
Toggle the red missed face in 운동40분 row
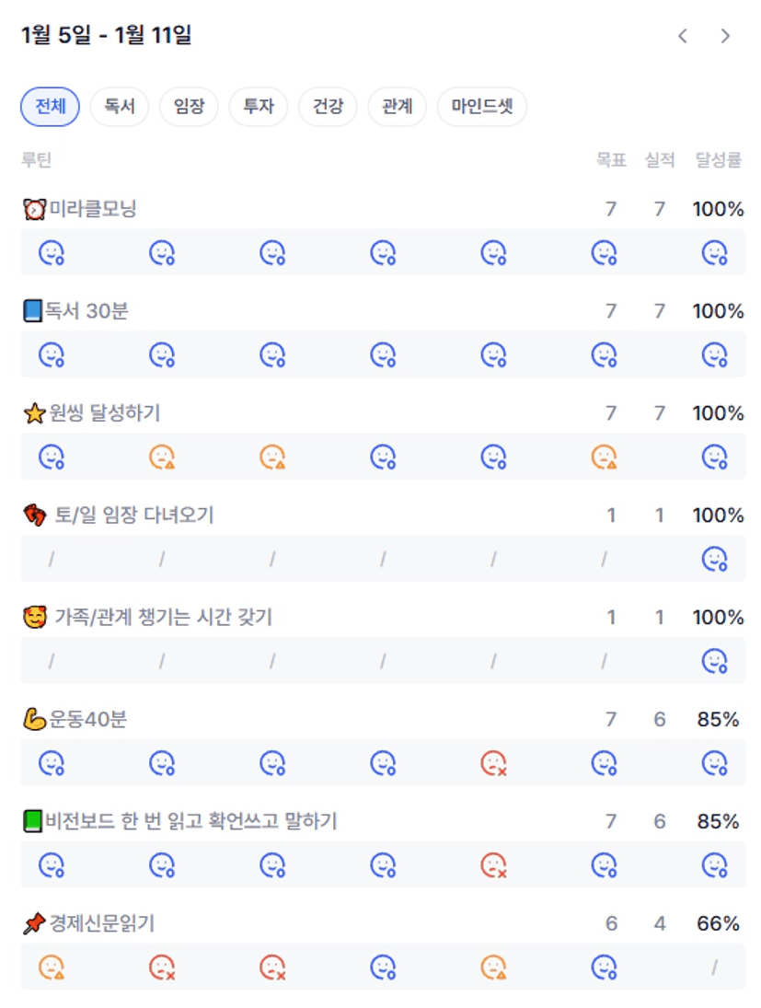pyautogui.click(x=494, y=763)
